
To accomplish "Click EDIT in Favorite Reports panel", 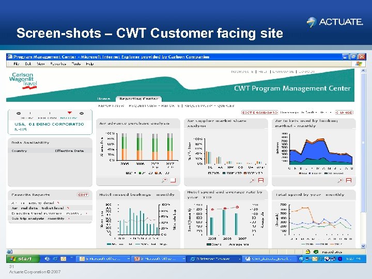I will (83, 195).
